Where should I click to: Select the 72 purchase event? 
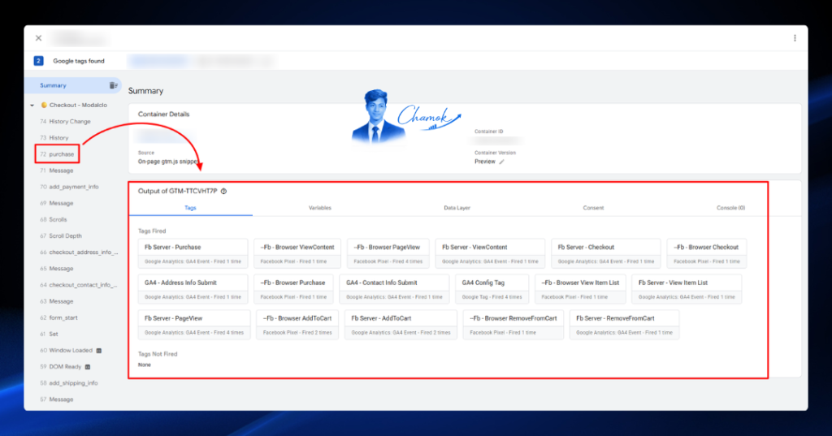tap(58, 154)
